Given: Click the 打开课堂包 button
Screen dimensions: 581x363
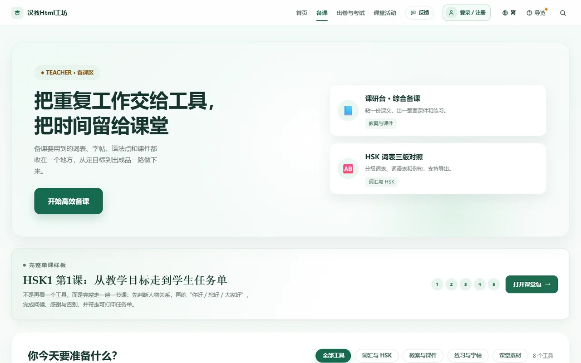Looking at the screenshot, I should [x=532, y=285].
